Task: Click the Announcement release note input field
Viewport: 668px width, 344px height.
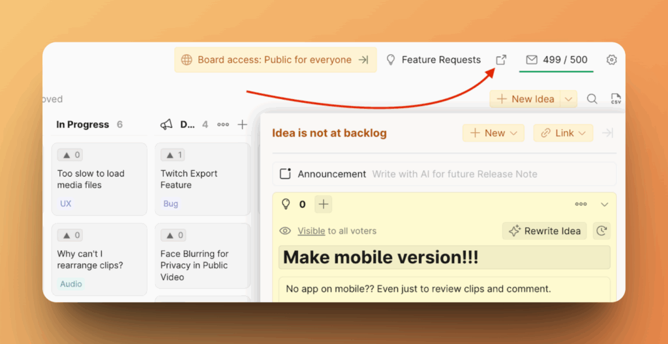Action: [454, 174]
